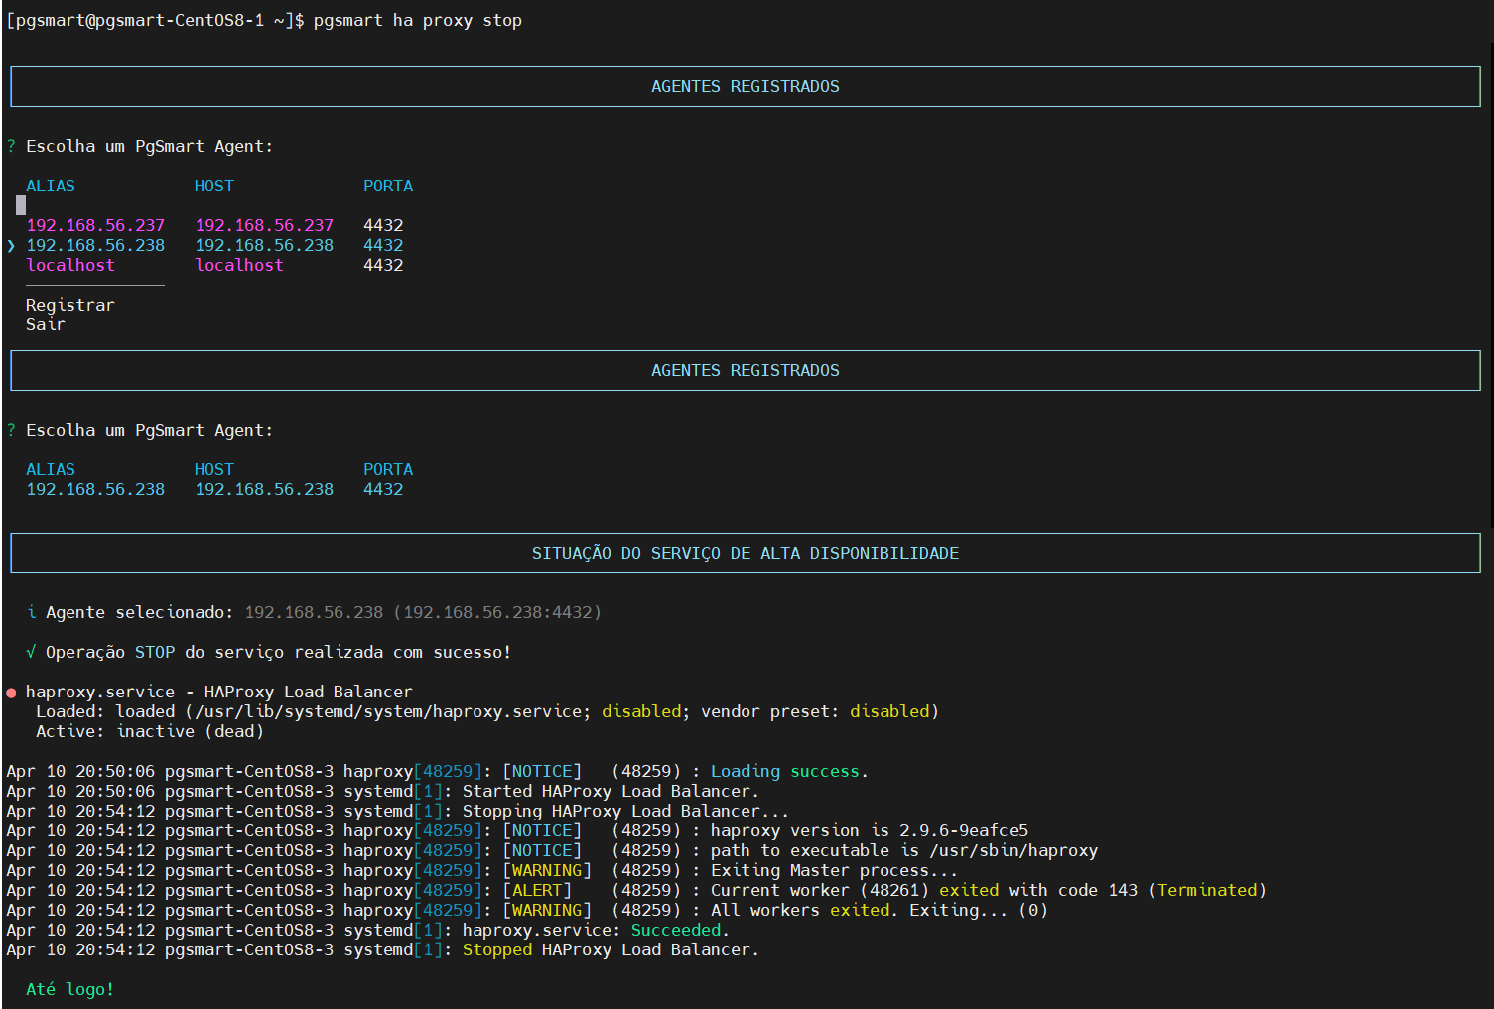The height and width of the screenshot is (1009, 1494).
Task: Click 'Stopped HAProxy Load Balancer.' log line
Action: [x=611, y=949]
